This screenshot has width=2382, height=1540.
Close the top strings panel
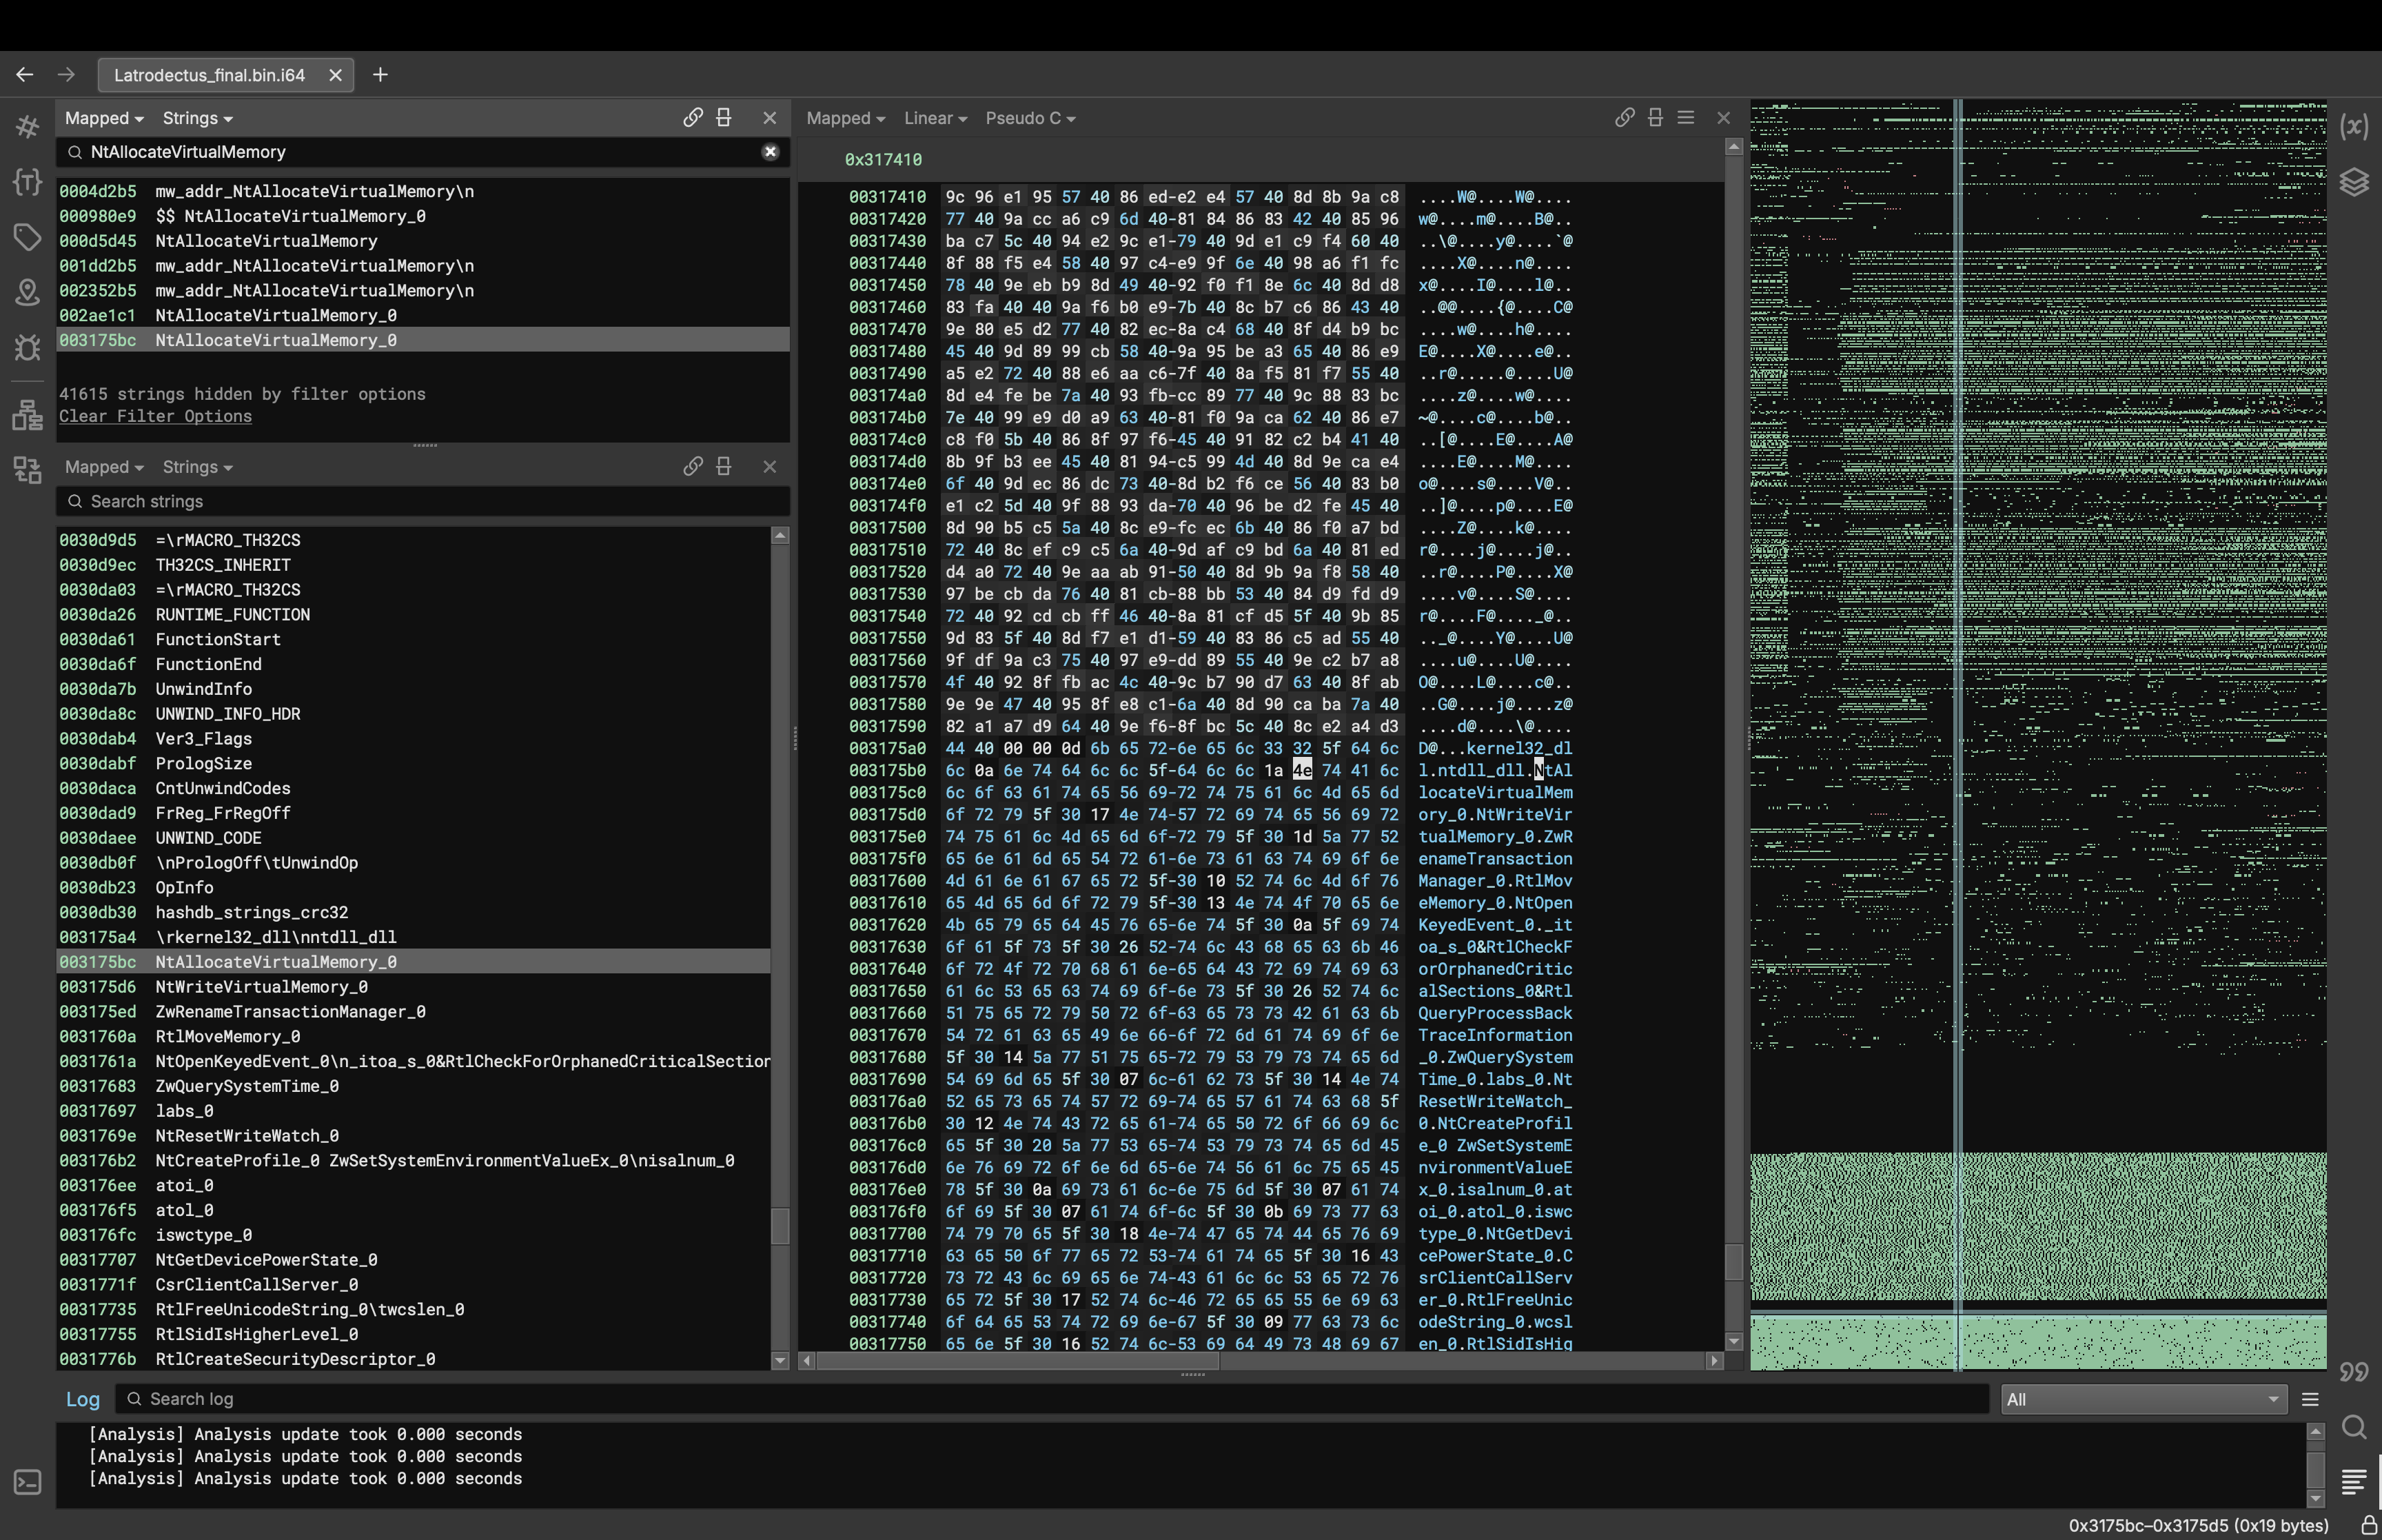click(x=770, y=118)
